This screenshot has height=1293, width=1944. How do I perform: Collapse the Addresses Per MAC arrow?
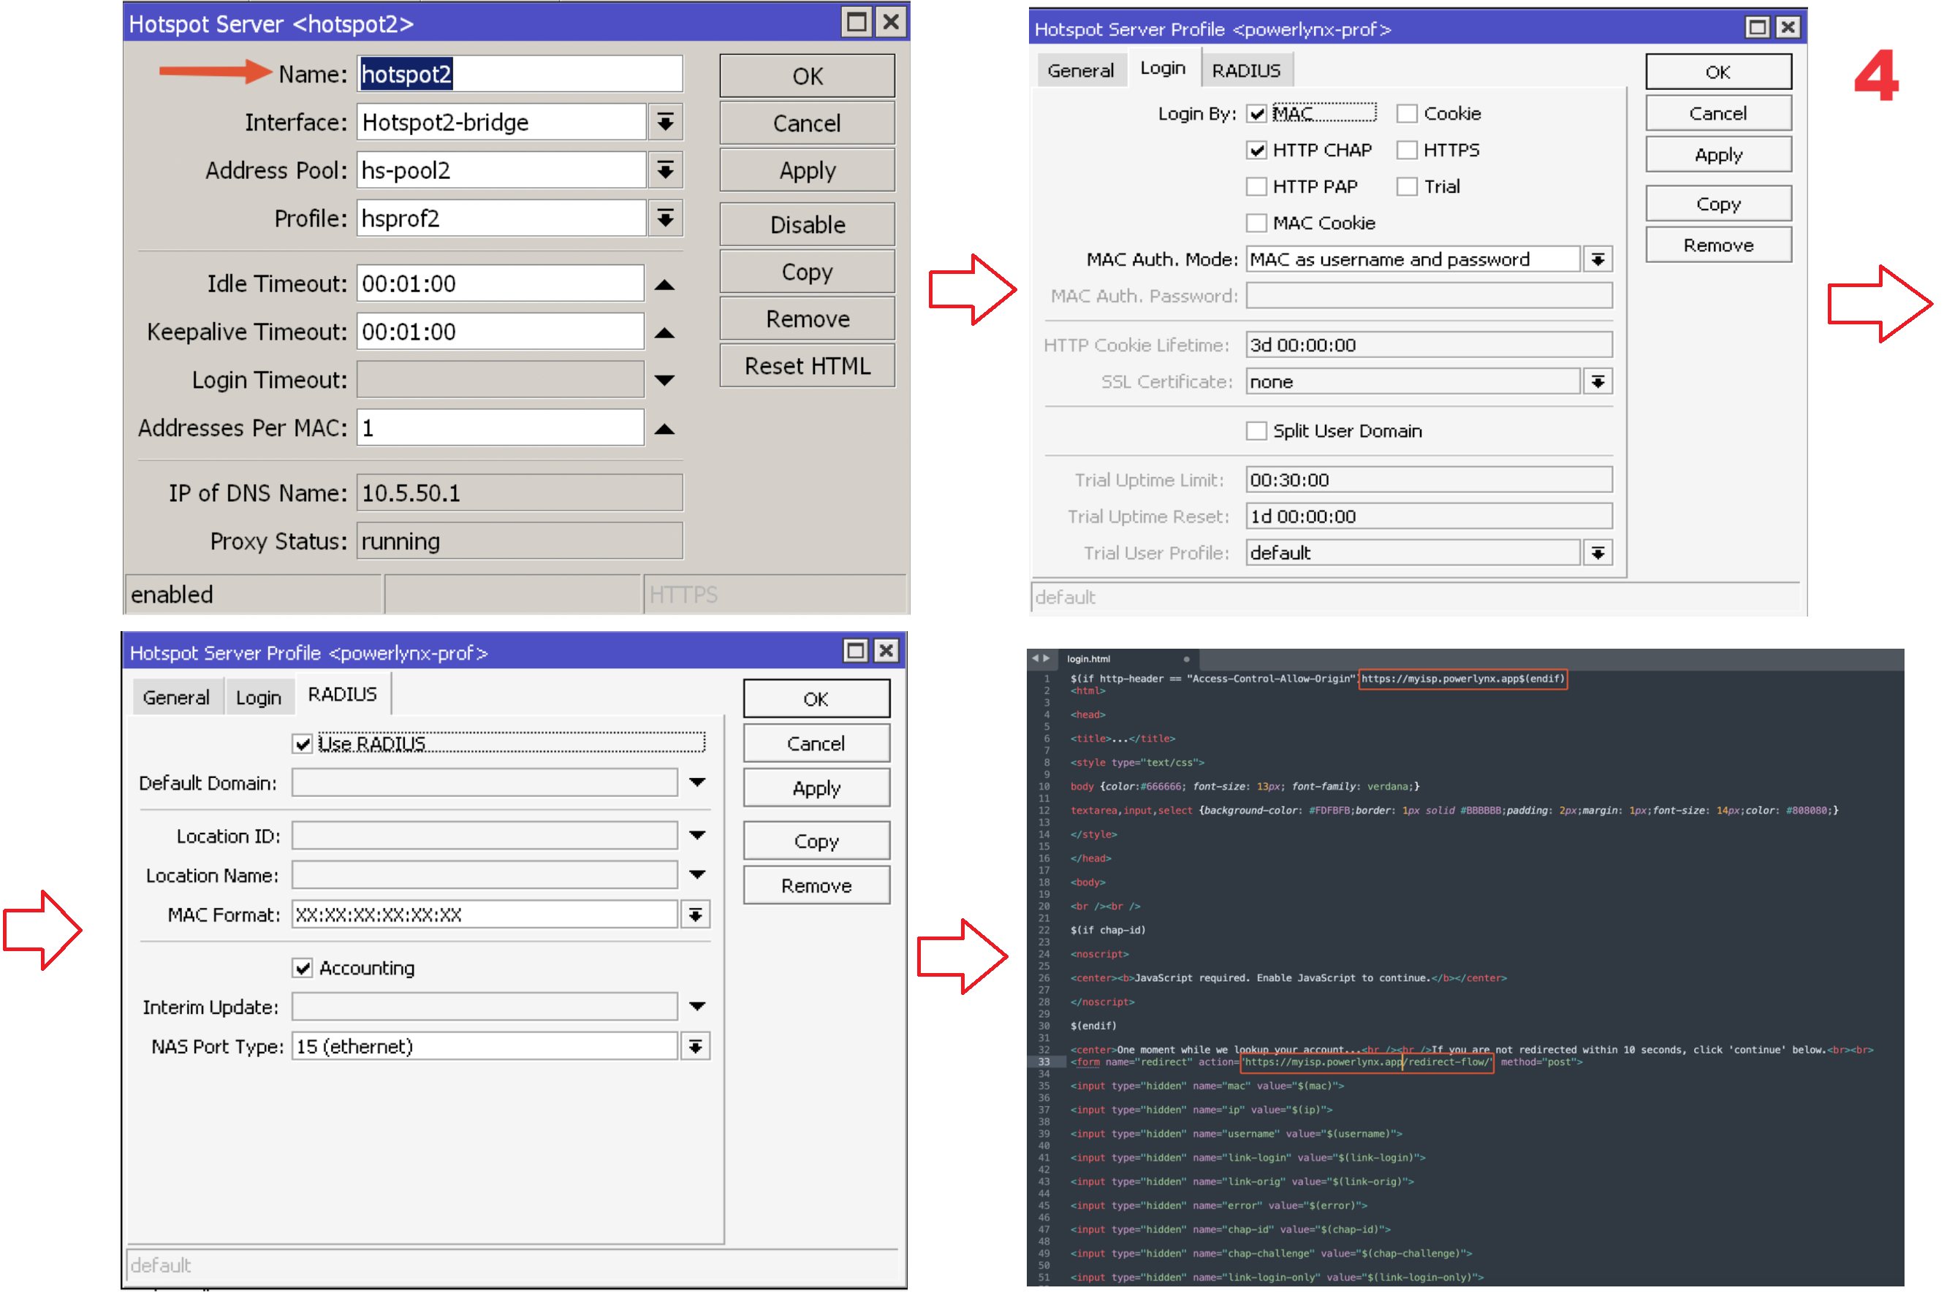point(664,430)
